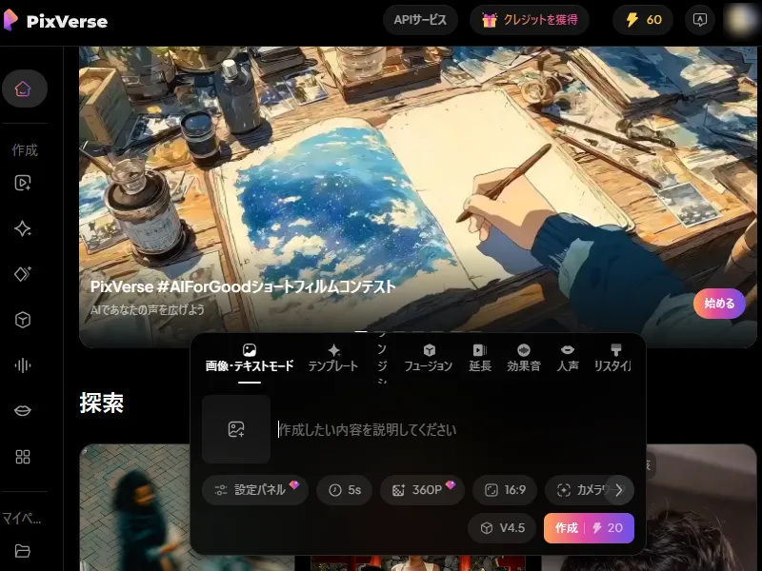Open the 360P quality selector
The height and width of the screenshot is (571, 762).
coord(422,490)
